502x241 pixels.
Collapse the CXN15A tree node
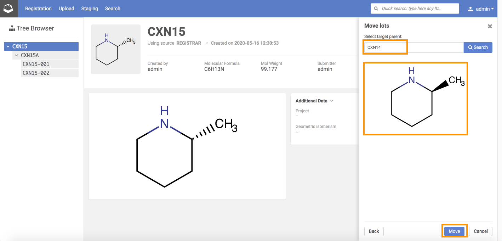tap(16, 55)
